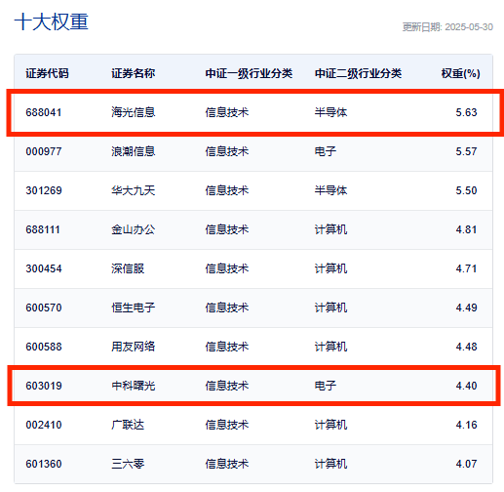The image size is (504, 492).
Task: Click 半导体 in the 海光信息 row
Action: [330, 112]
